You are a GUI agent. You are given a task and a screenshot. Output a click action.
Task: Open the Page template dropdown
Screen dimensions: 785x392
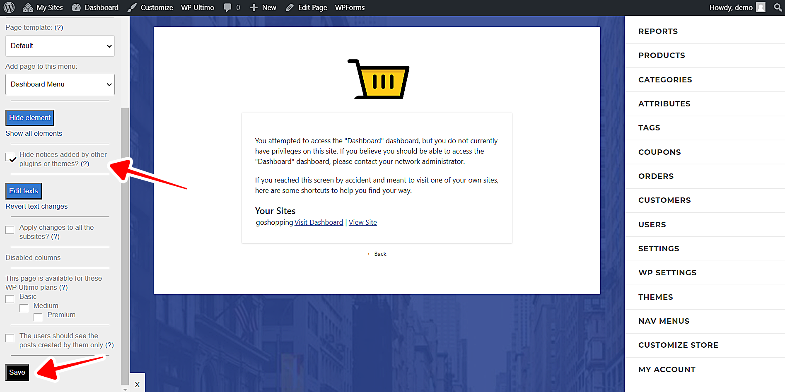(60, 46)
